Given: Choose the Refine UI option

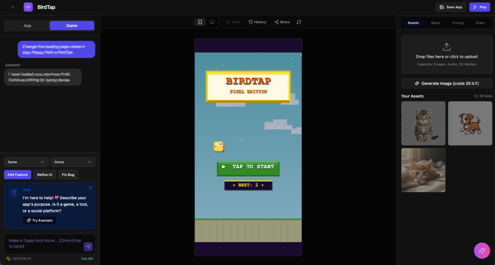Looking at the screenshot, I should point(44,175).
